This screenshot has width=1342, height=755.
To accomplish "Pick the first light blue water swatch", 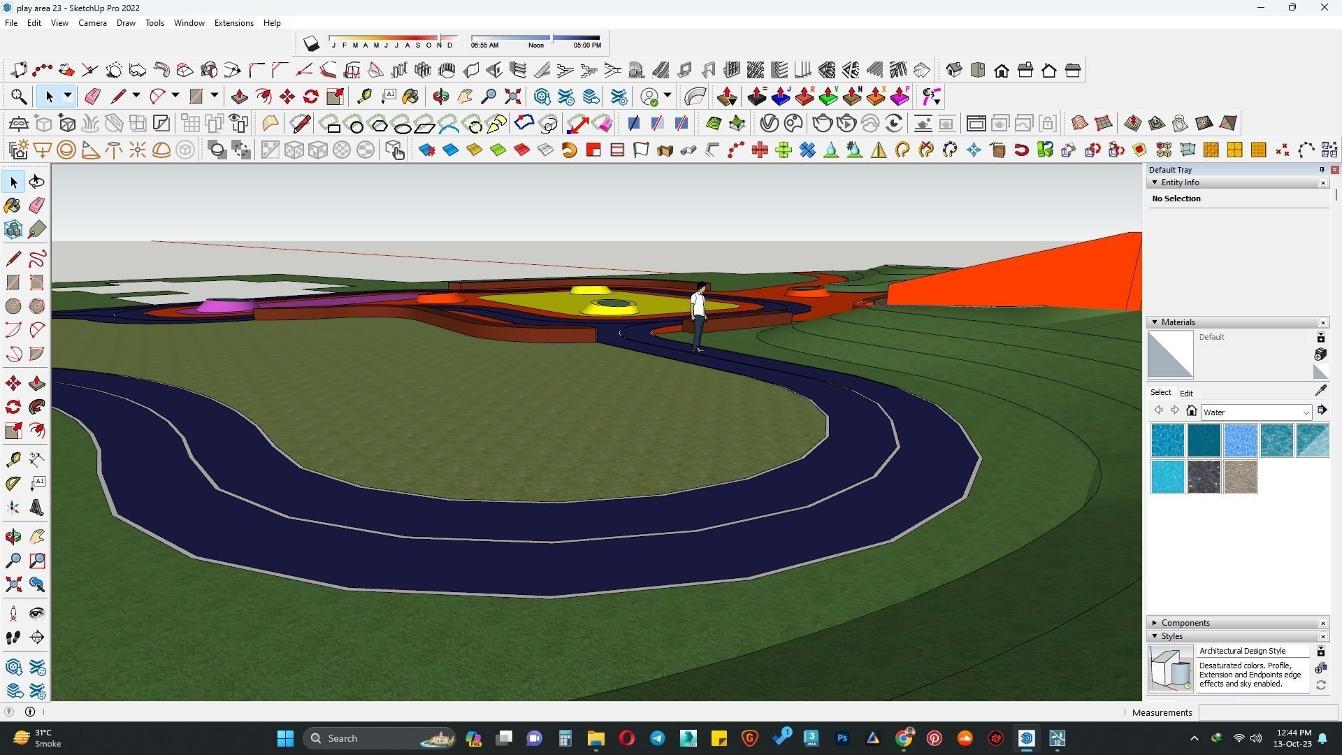I will 1167,440.
